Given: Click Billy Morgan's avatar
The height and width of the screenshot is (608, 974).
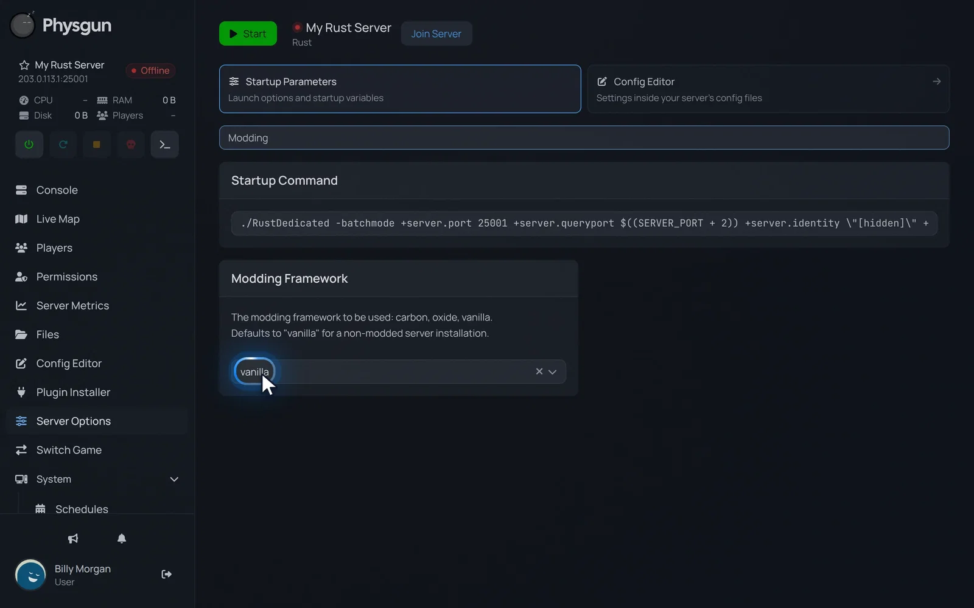Looking at the screenshot, I should [30, 575].
